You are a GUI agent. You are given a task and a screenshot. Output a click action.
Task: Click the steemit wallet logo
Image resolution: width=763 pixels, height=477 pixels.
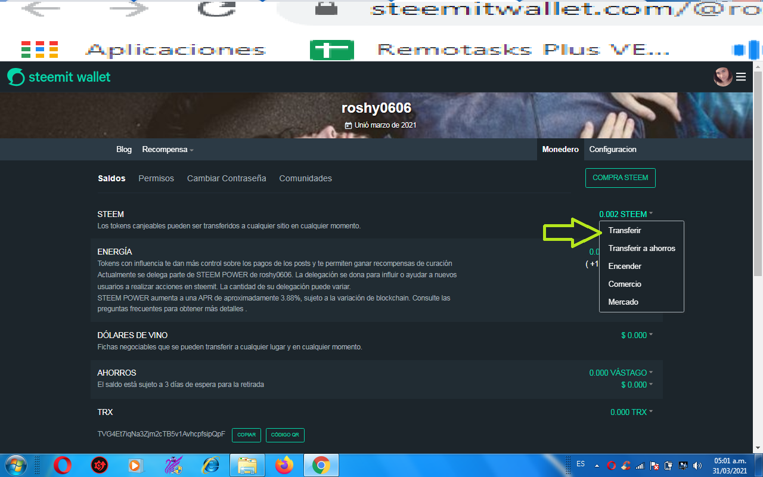(59, 77)
